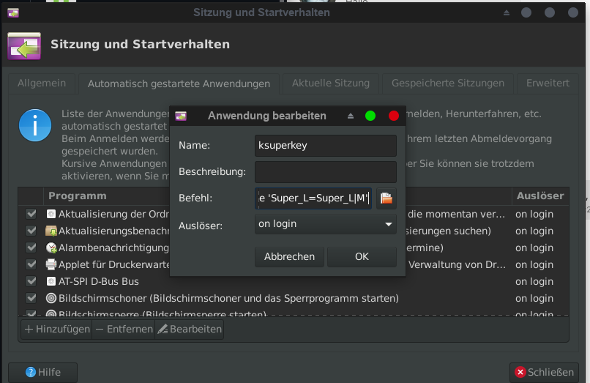
Task: Uncheck the AT-SPI D-Bus Bus checkbox
Action: (31, 281)
